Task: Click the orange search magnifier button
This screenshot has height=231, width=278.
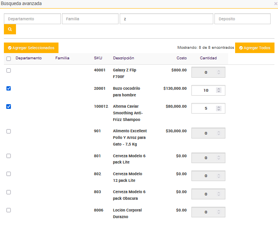Action: pos(10,29)
